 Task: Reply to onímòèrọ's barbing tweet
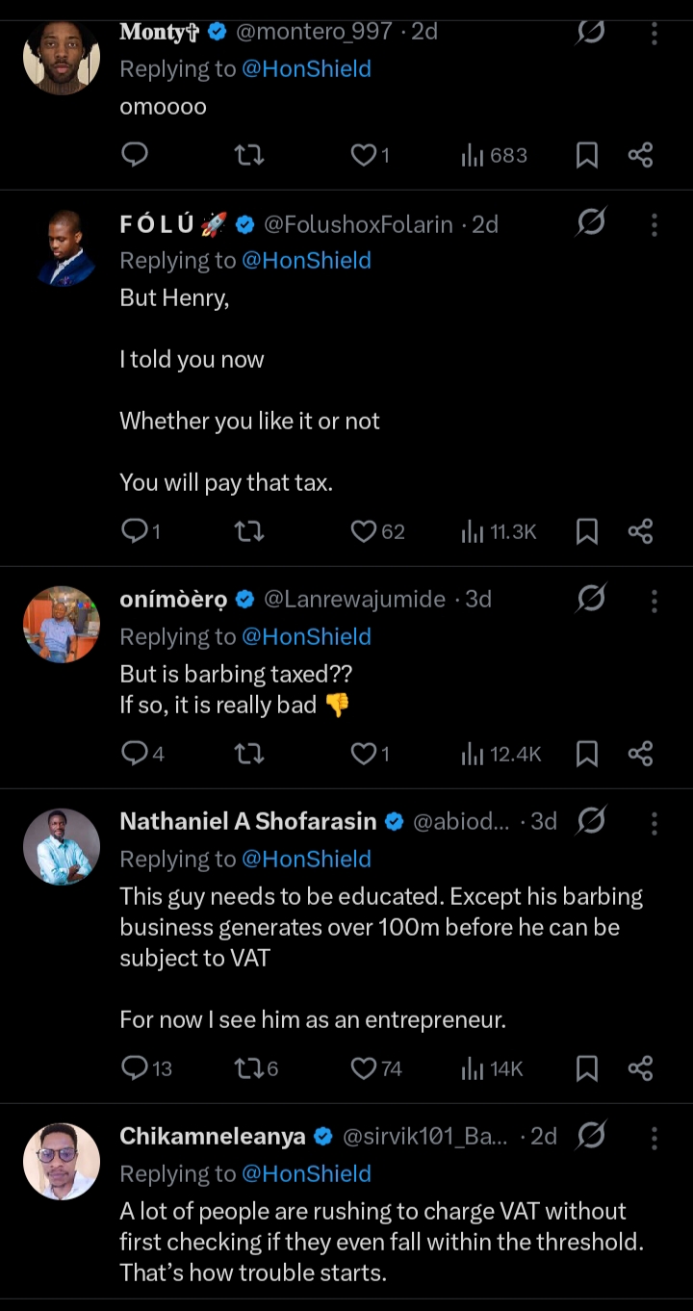pyautogui.click(x=135, y=754)
